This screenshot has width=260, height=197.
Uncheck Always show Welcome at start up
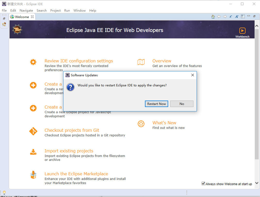203,184
